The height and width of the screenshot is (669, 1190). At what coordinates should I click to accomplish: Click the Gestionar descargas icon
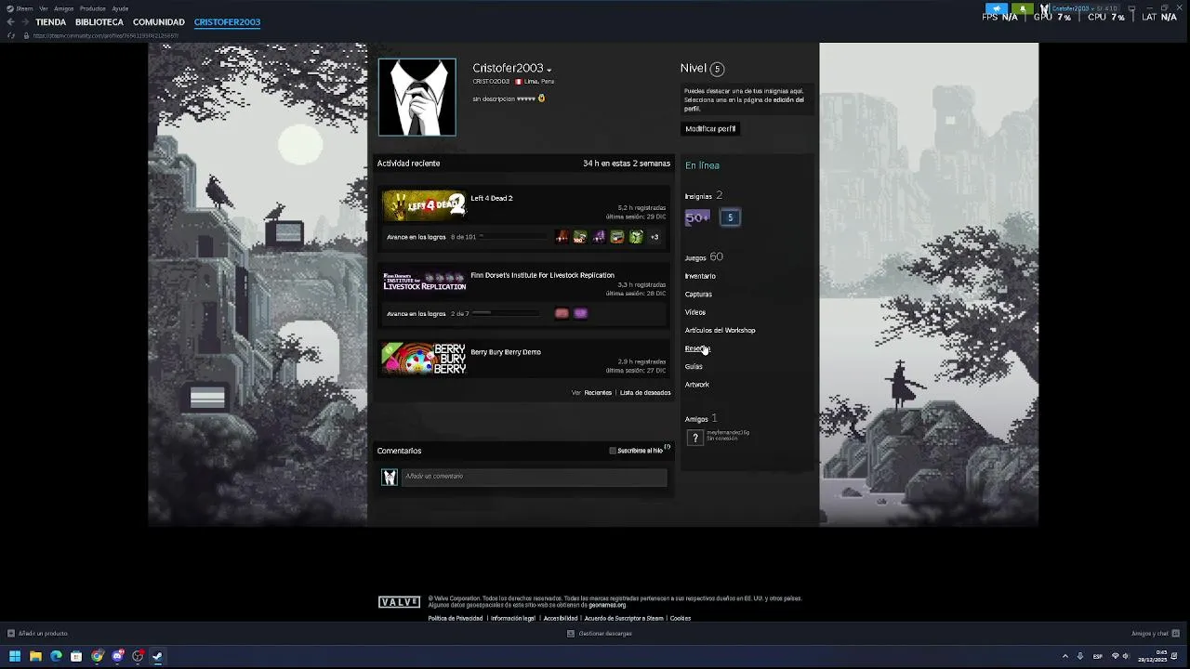571,634
